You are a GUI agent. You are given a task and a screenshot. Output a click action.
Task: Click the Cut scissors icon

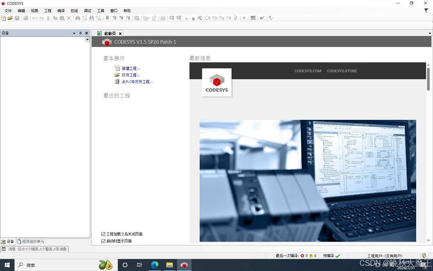click(48, 18)
